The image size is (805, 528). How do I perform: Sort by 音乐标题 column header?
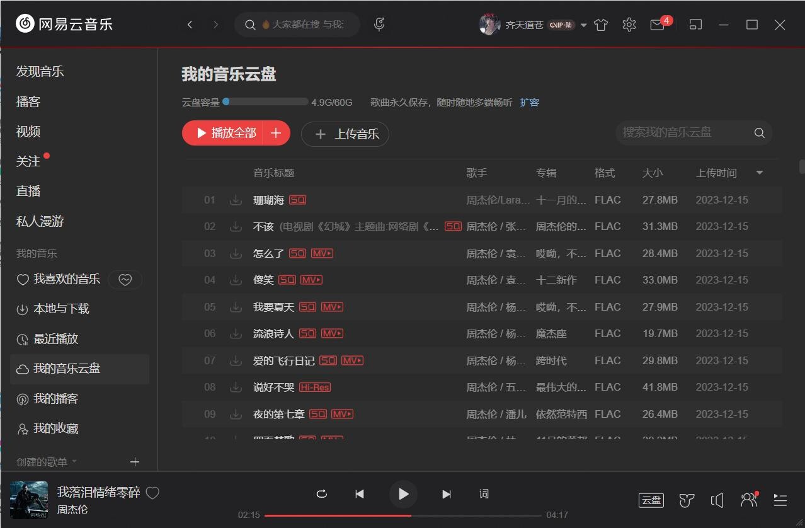(x=273, y=173)
